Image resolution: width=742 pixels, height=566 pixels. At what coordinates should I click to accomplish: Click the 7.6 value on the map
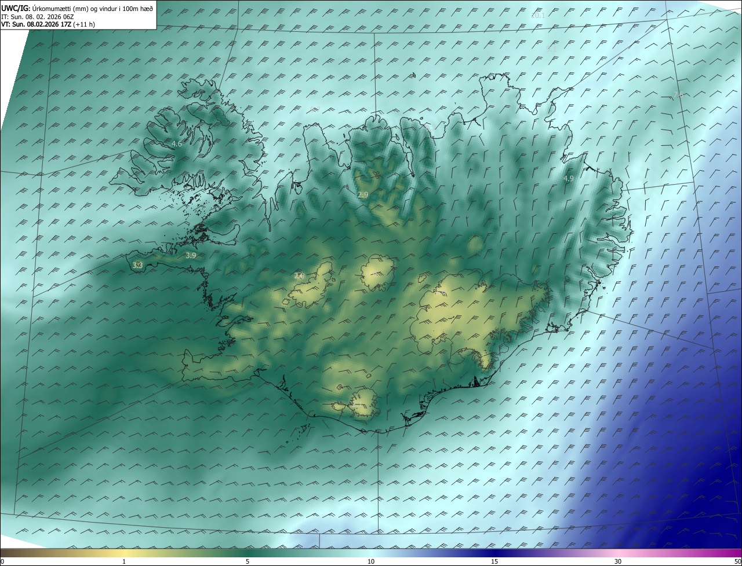[x=678, y=95]
